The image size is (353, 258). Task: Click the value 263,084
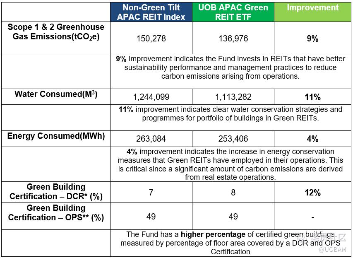pyautogui.click(x=151, y=139)
